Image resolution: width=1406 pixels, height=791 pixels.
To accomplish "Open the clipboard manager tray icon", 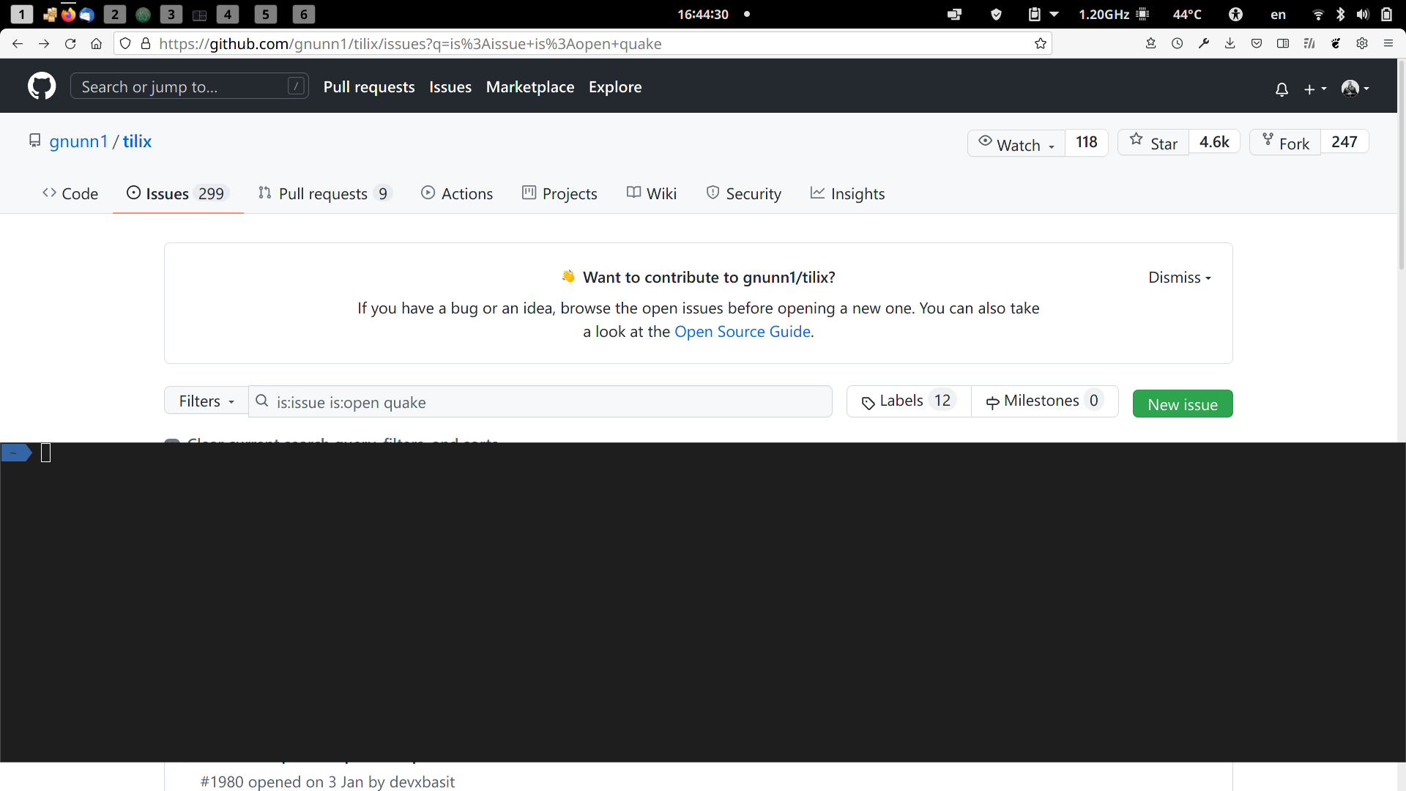I will (x=1034, y=14).
